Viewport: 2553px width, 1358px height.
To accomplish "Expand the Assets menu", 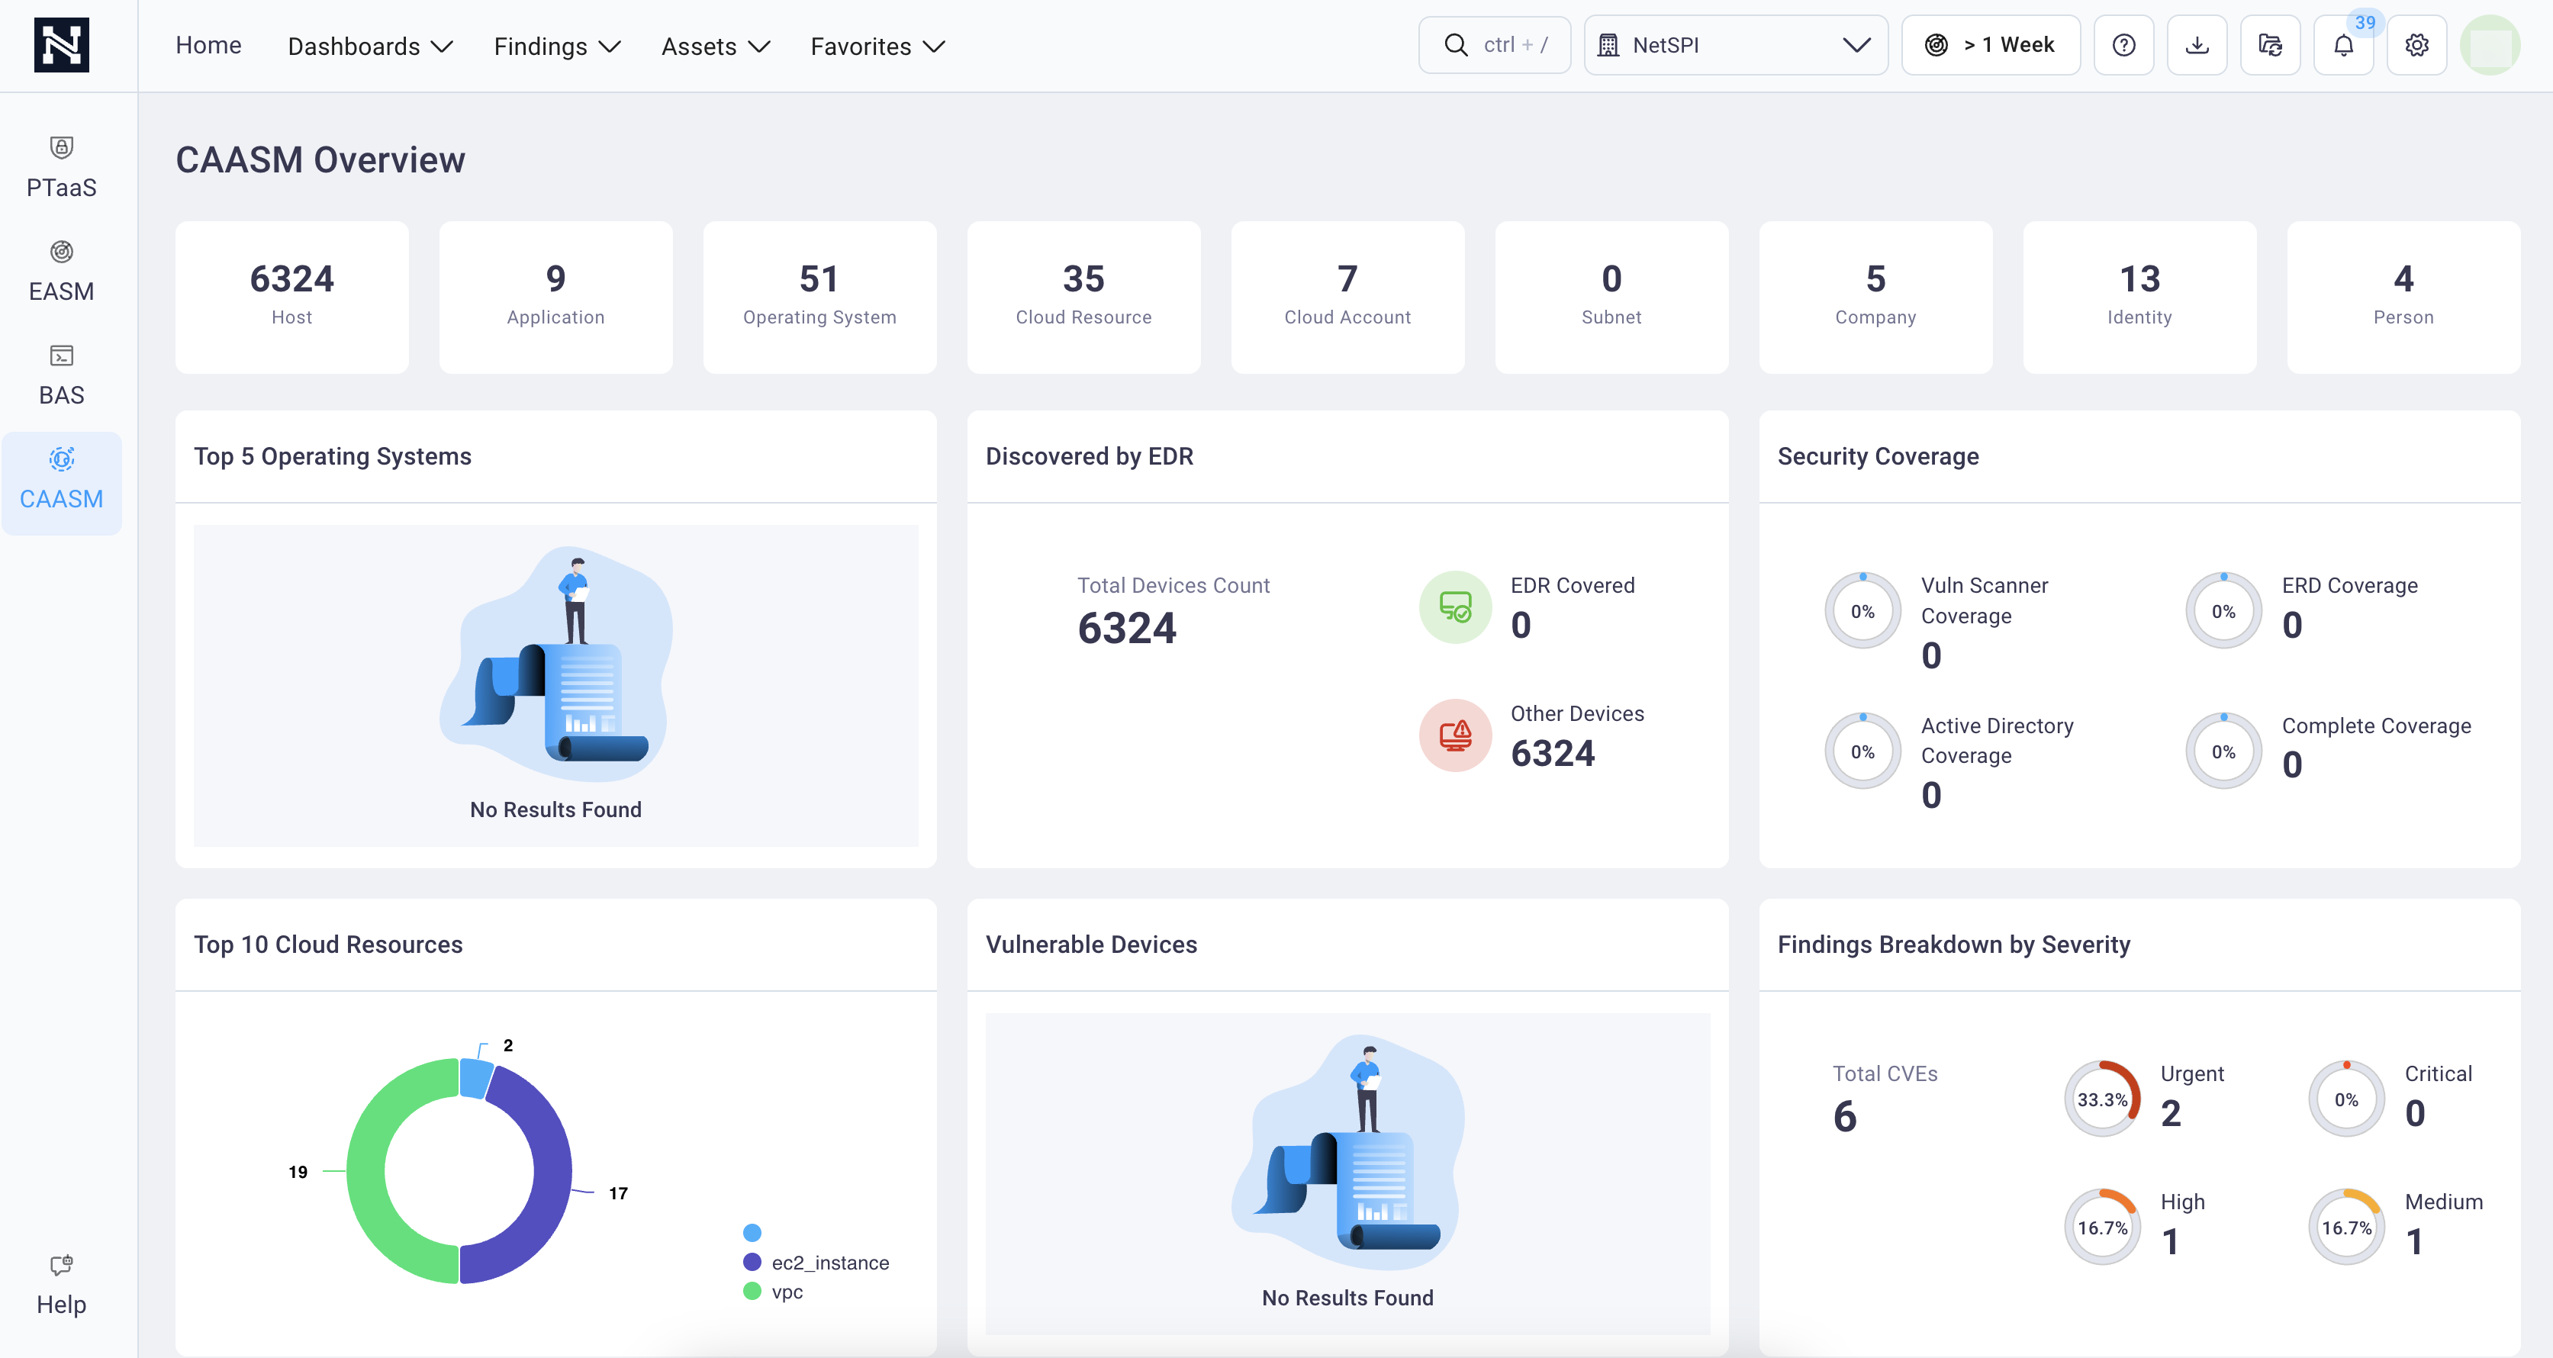I will [x=716, y=47].
